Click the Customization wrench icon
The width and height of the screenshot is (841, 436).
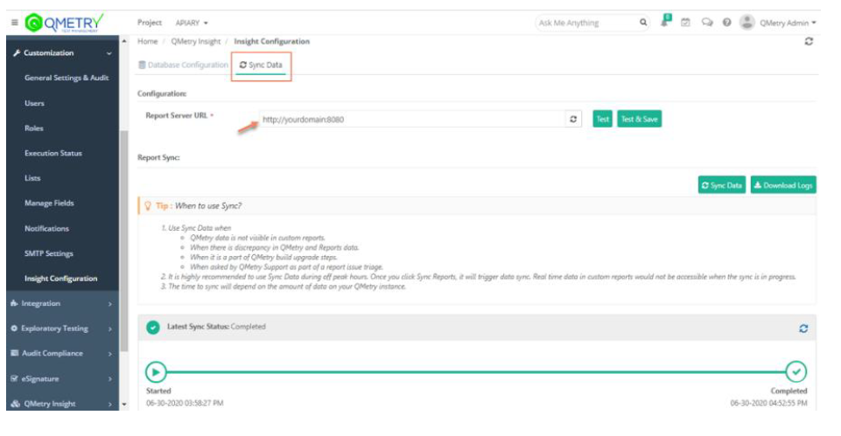[17, 53]
